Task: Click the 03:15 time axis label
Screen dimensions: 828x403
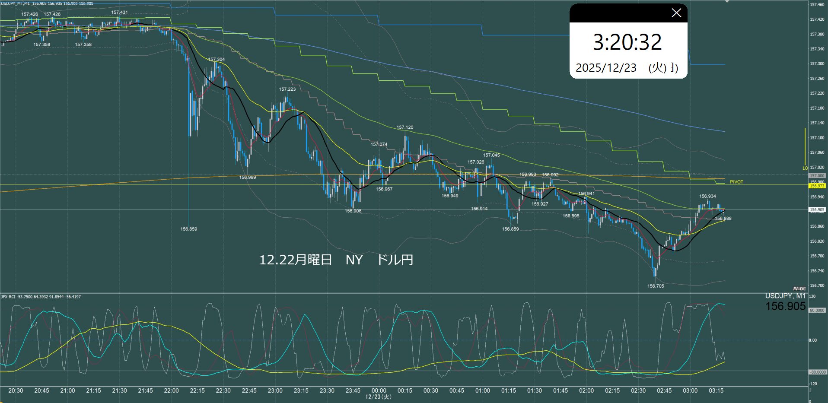Action: point(716,390)
